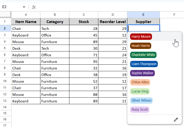Click the Chair cell in row 11
The width and height of the screenshot is (184, 127).
26,88
